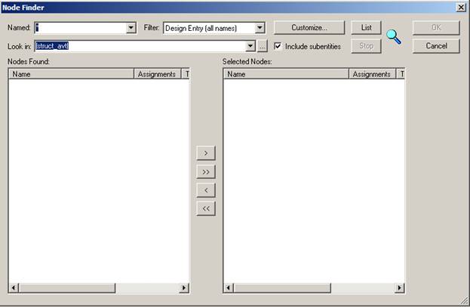Add selected node with single right arrow
The image size is (470, 307).
point(206,153)
